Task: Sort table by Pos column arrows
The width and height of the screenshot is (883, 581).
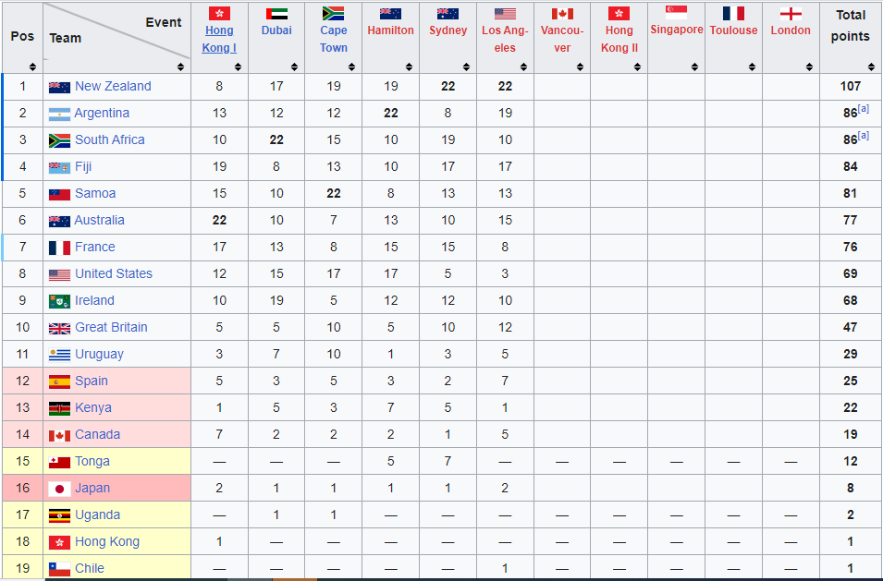Action: [x=32, y=67]
